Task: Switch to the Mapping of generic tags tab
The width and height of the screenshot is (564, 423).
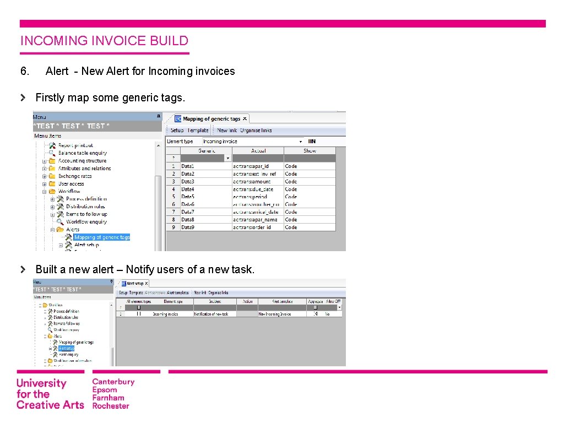Action: click(x=211, y=118)
